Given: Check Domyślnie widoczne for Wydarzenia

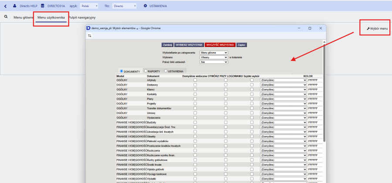Looking at the screenshot, I should [195, 118].
